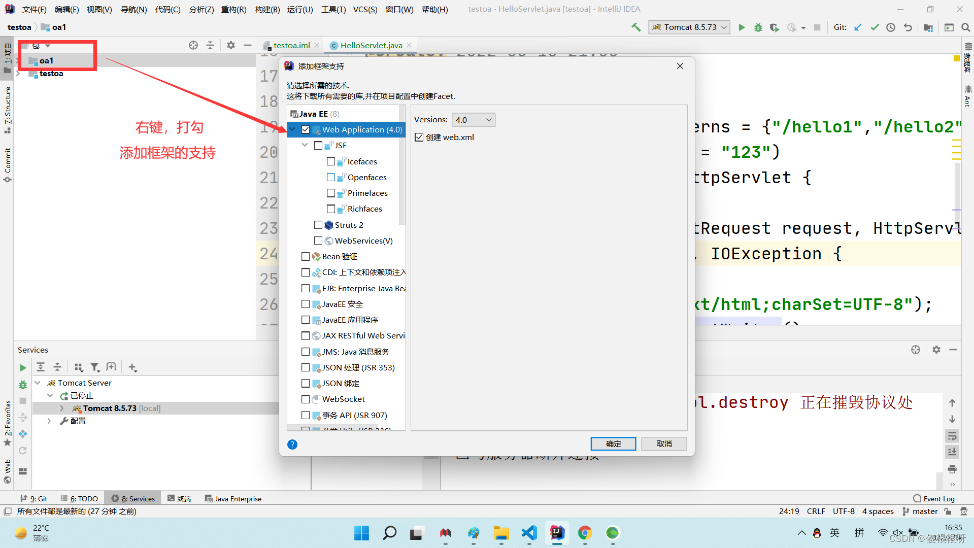Click the Git update project arrow
The width and height of the screenshot is (974, 548).
pos(858,27)
